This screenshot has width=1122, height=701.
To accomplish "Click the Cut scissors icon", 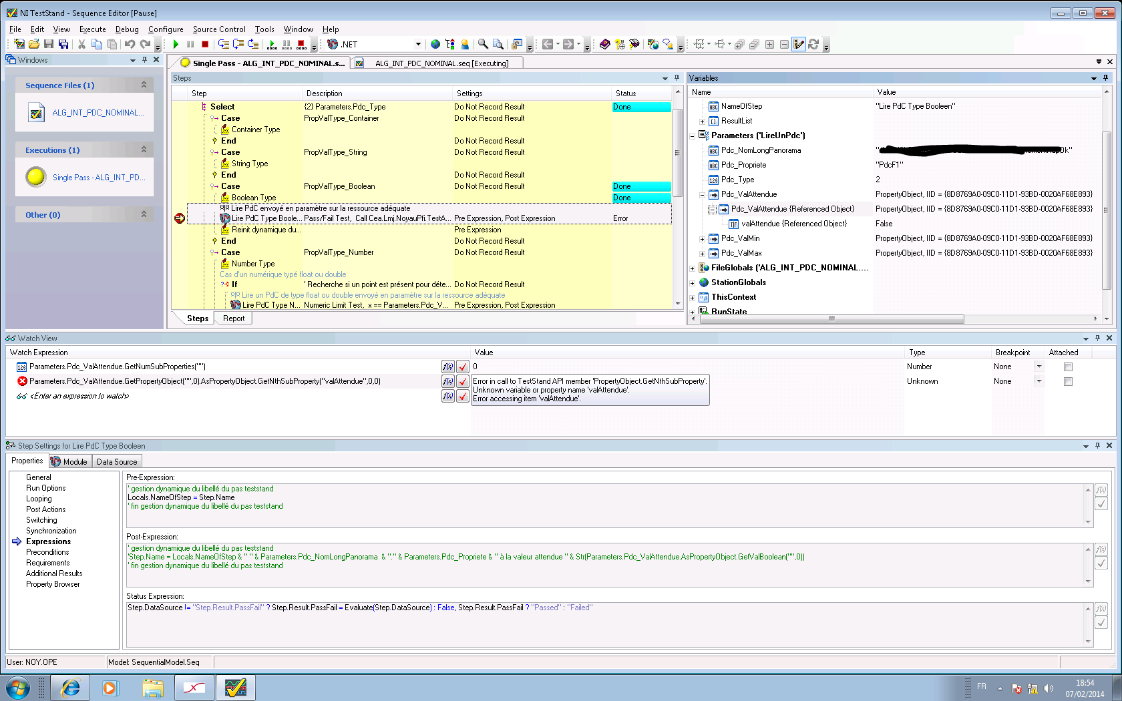I will click(x=81, y=44).
